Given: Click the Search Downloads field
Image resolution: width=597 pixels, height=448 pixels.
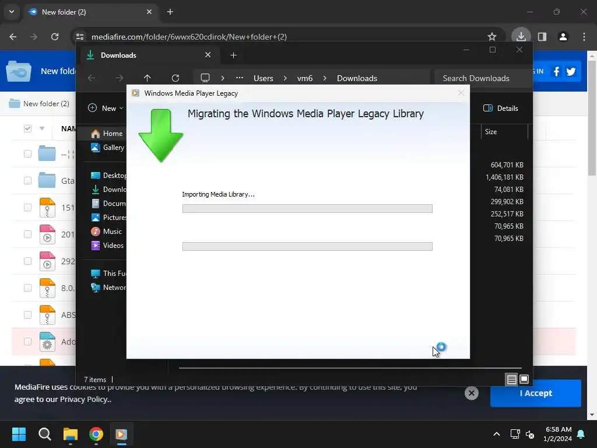Looking at the screenshot, I should pyautogui.click(x=483, y=78).
